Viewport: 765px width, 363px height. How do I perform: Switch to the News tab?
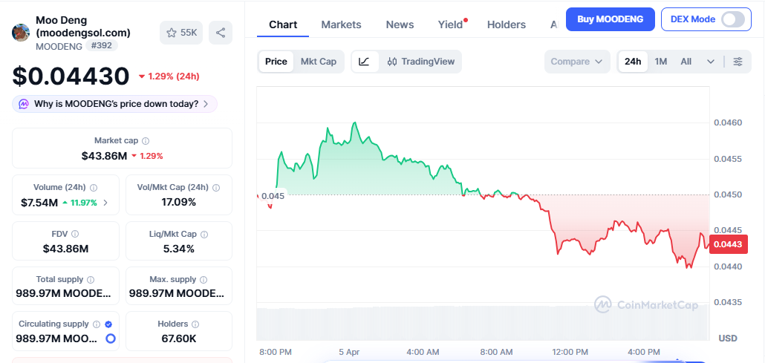pos(400,24)
